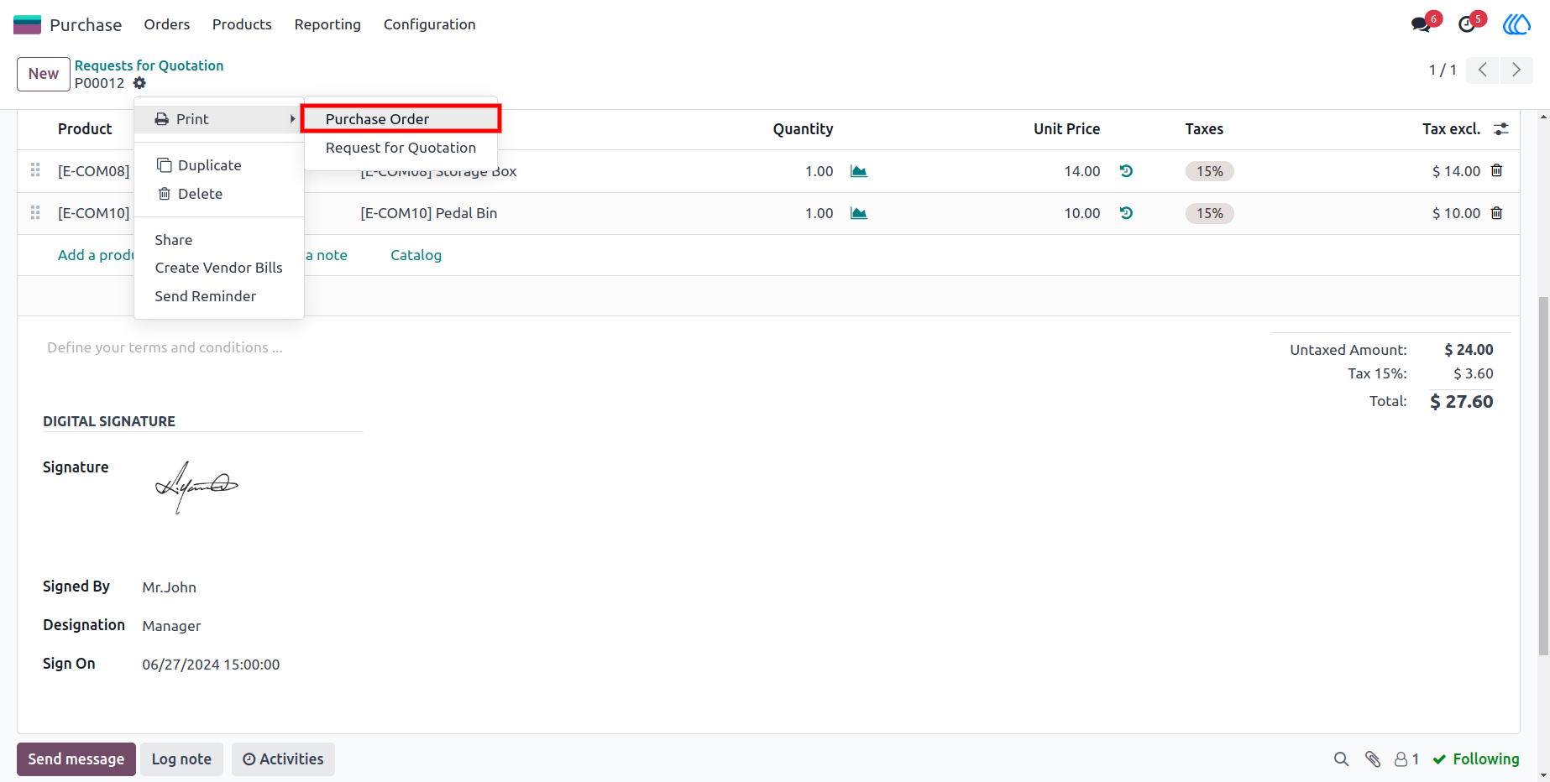
Task: Open the Catalog link
Action: [x=416, y=255]
